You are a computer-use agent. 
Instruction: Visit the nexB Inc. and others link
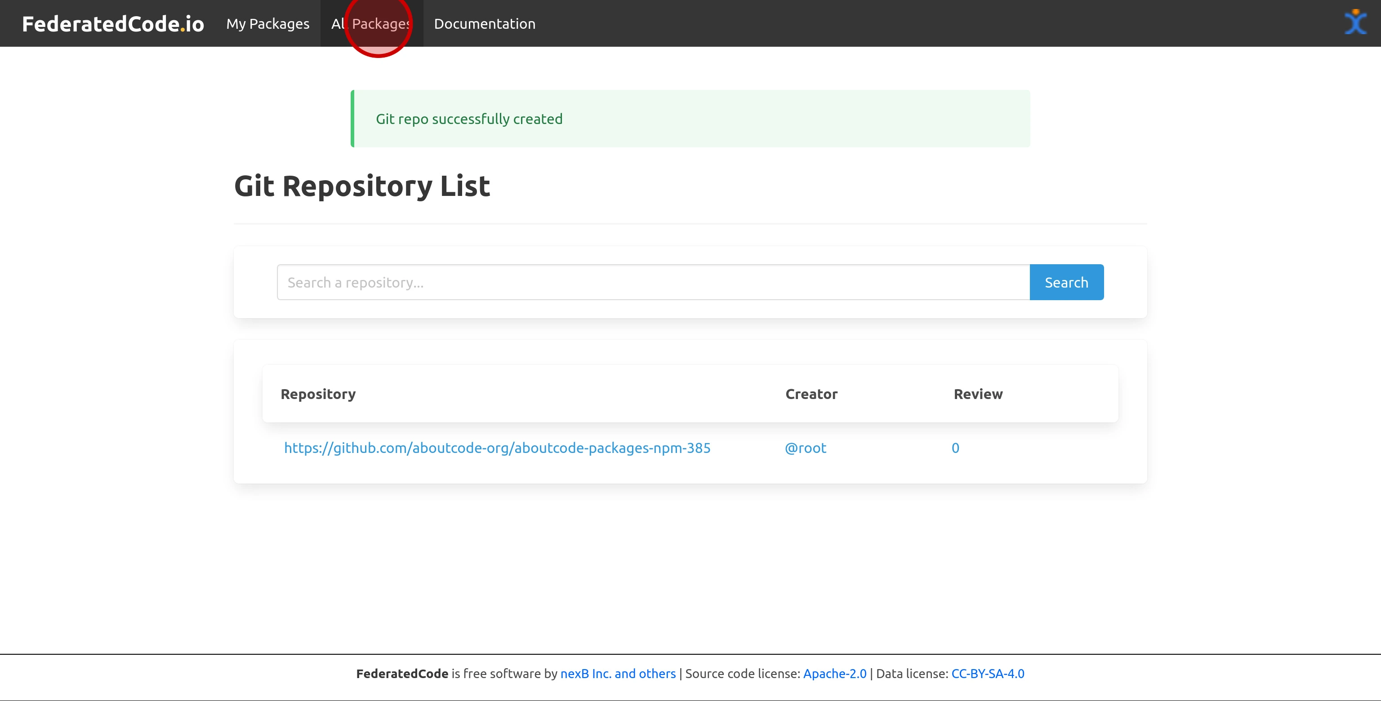coord(618,674)
